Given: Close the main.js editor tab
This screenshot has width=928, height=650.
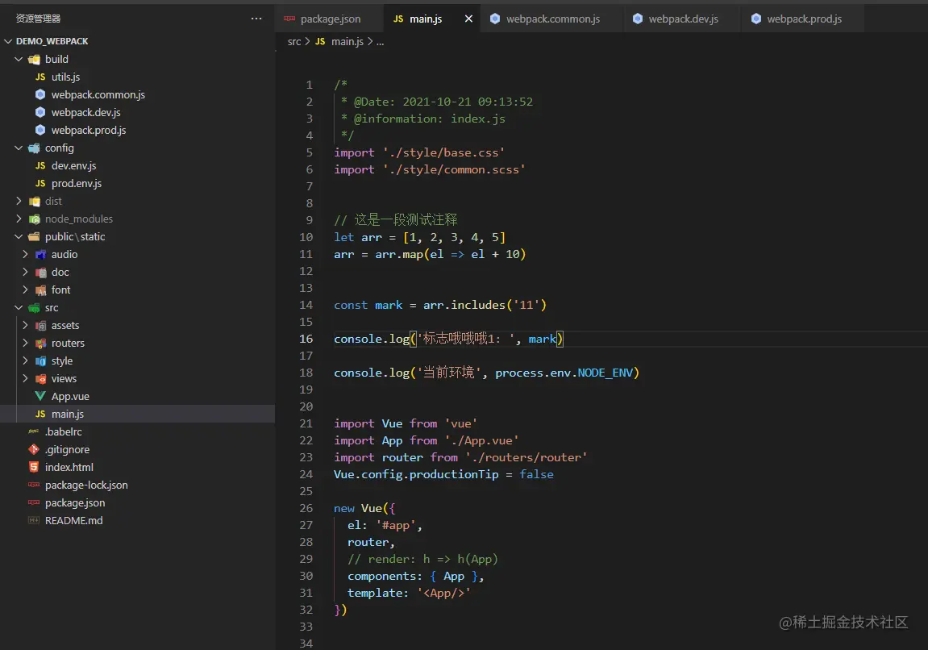Looking at the screenshot, I should [x=468, y=19].
